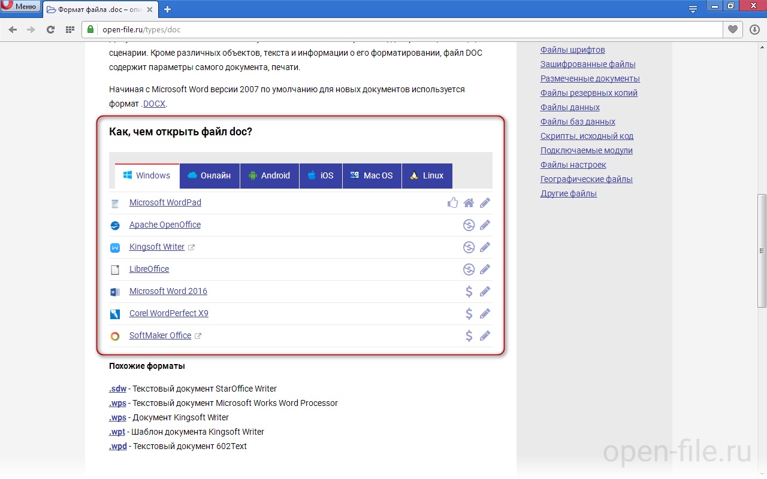Viewport: 767px width, 479px height.
Task: Open the Файлы настроек category
Action: point(573,165)
